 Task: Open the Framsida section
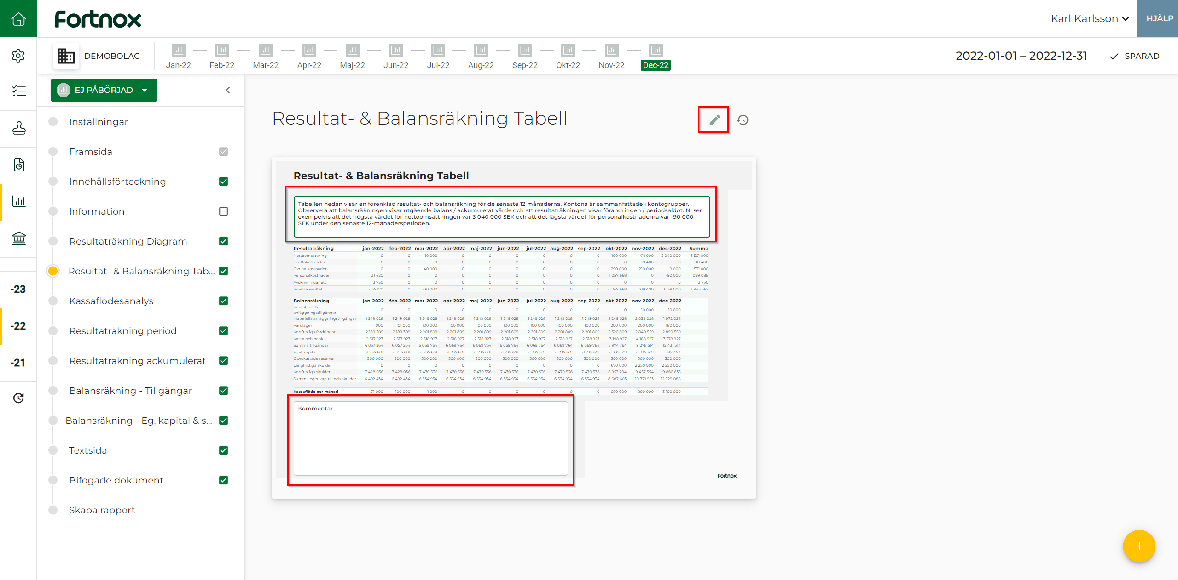(x=91, y=152)
